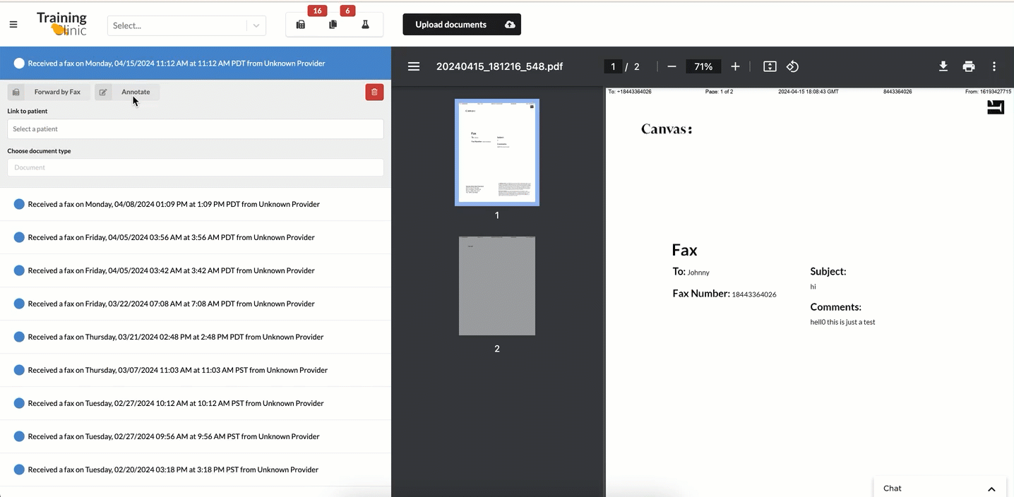Print the PDF document

tap(968, 66)
